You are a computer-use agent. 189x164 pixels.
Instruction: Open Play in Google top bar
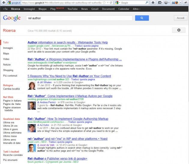(x=53, y=9)
